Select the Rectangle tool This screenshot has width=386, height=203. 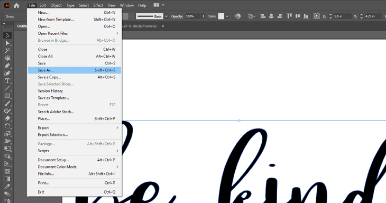pyautogui.click(x=7, y=96)
